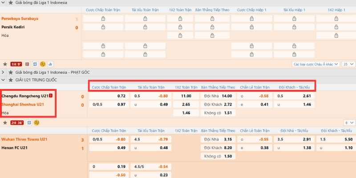Bet Henan FC U21 handicap at 0.49
This screenshot has width=356, height=178.
tap(109, 148)
